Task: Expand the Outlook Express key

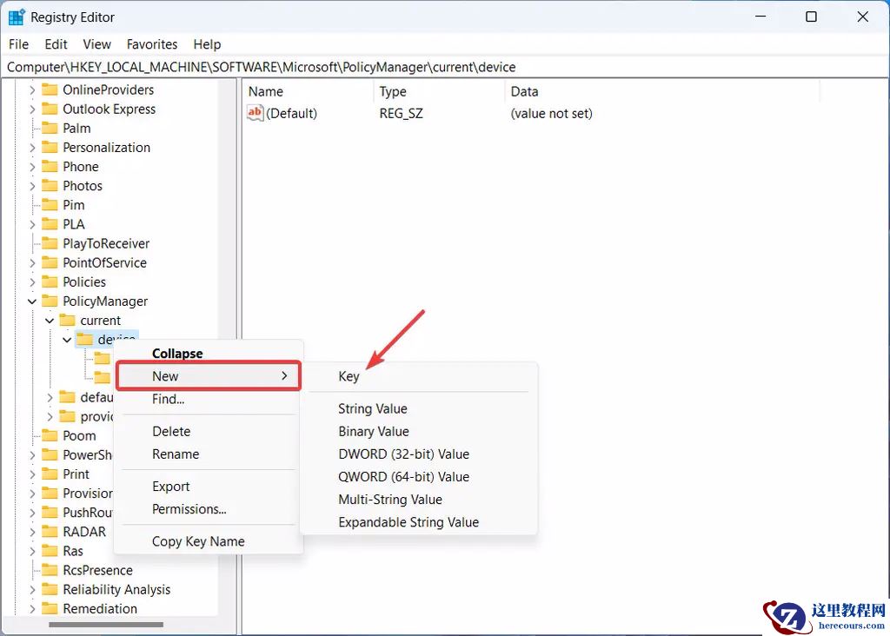Action: pyautogui.click(x=32, y=109)
